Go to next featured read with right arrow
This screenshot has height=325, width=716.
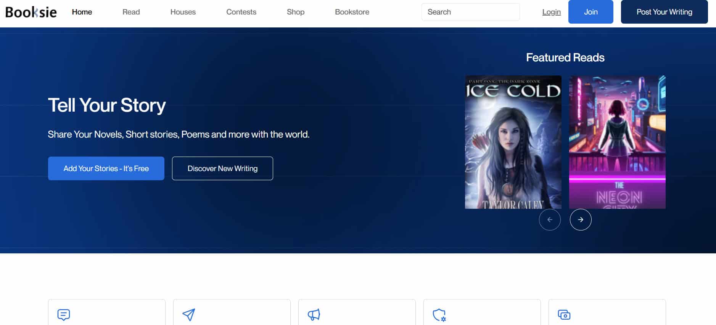click(580, 219)
